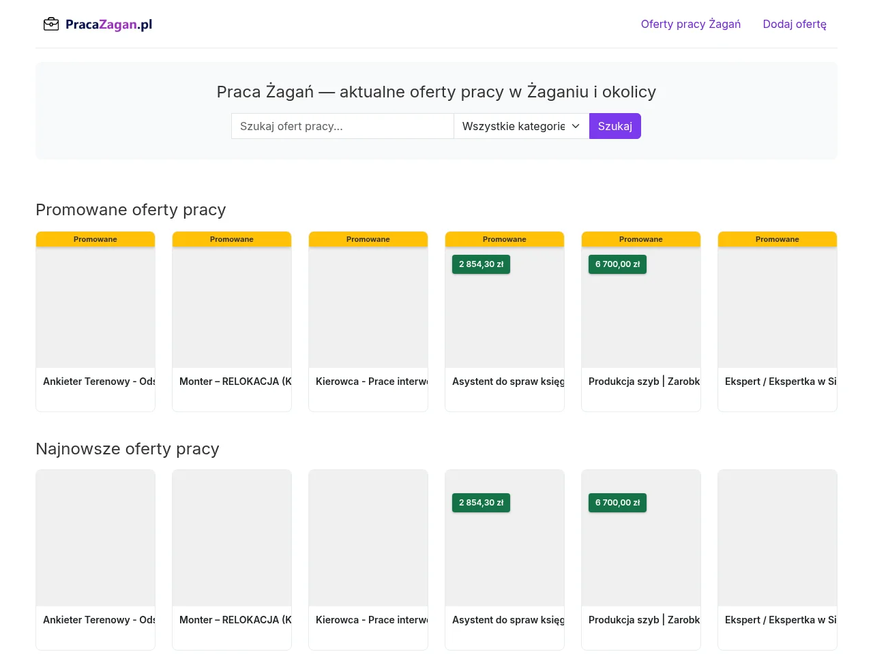Click the Promowane oferty pracy heading
The image size is (873, 654).
pos(131,210)
